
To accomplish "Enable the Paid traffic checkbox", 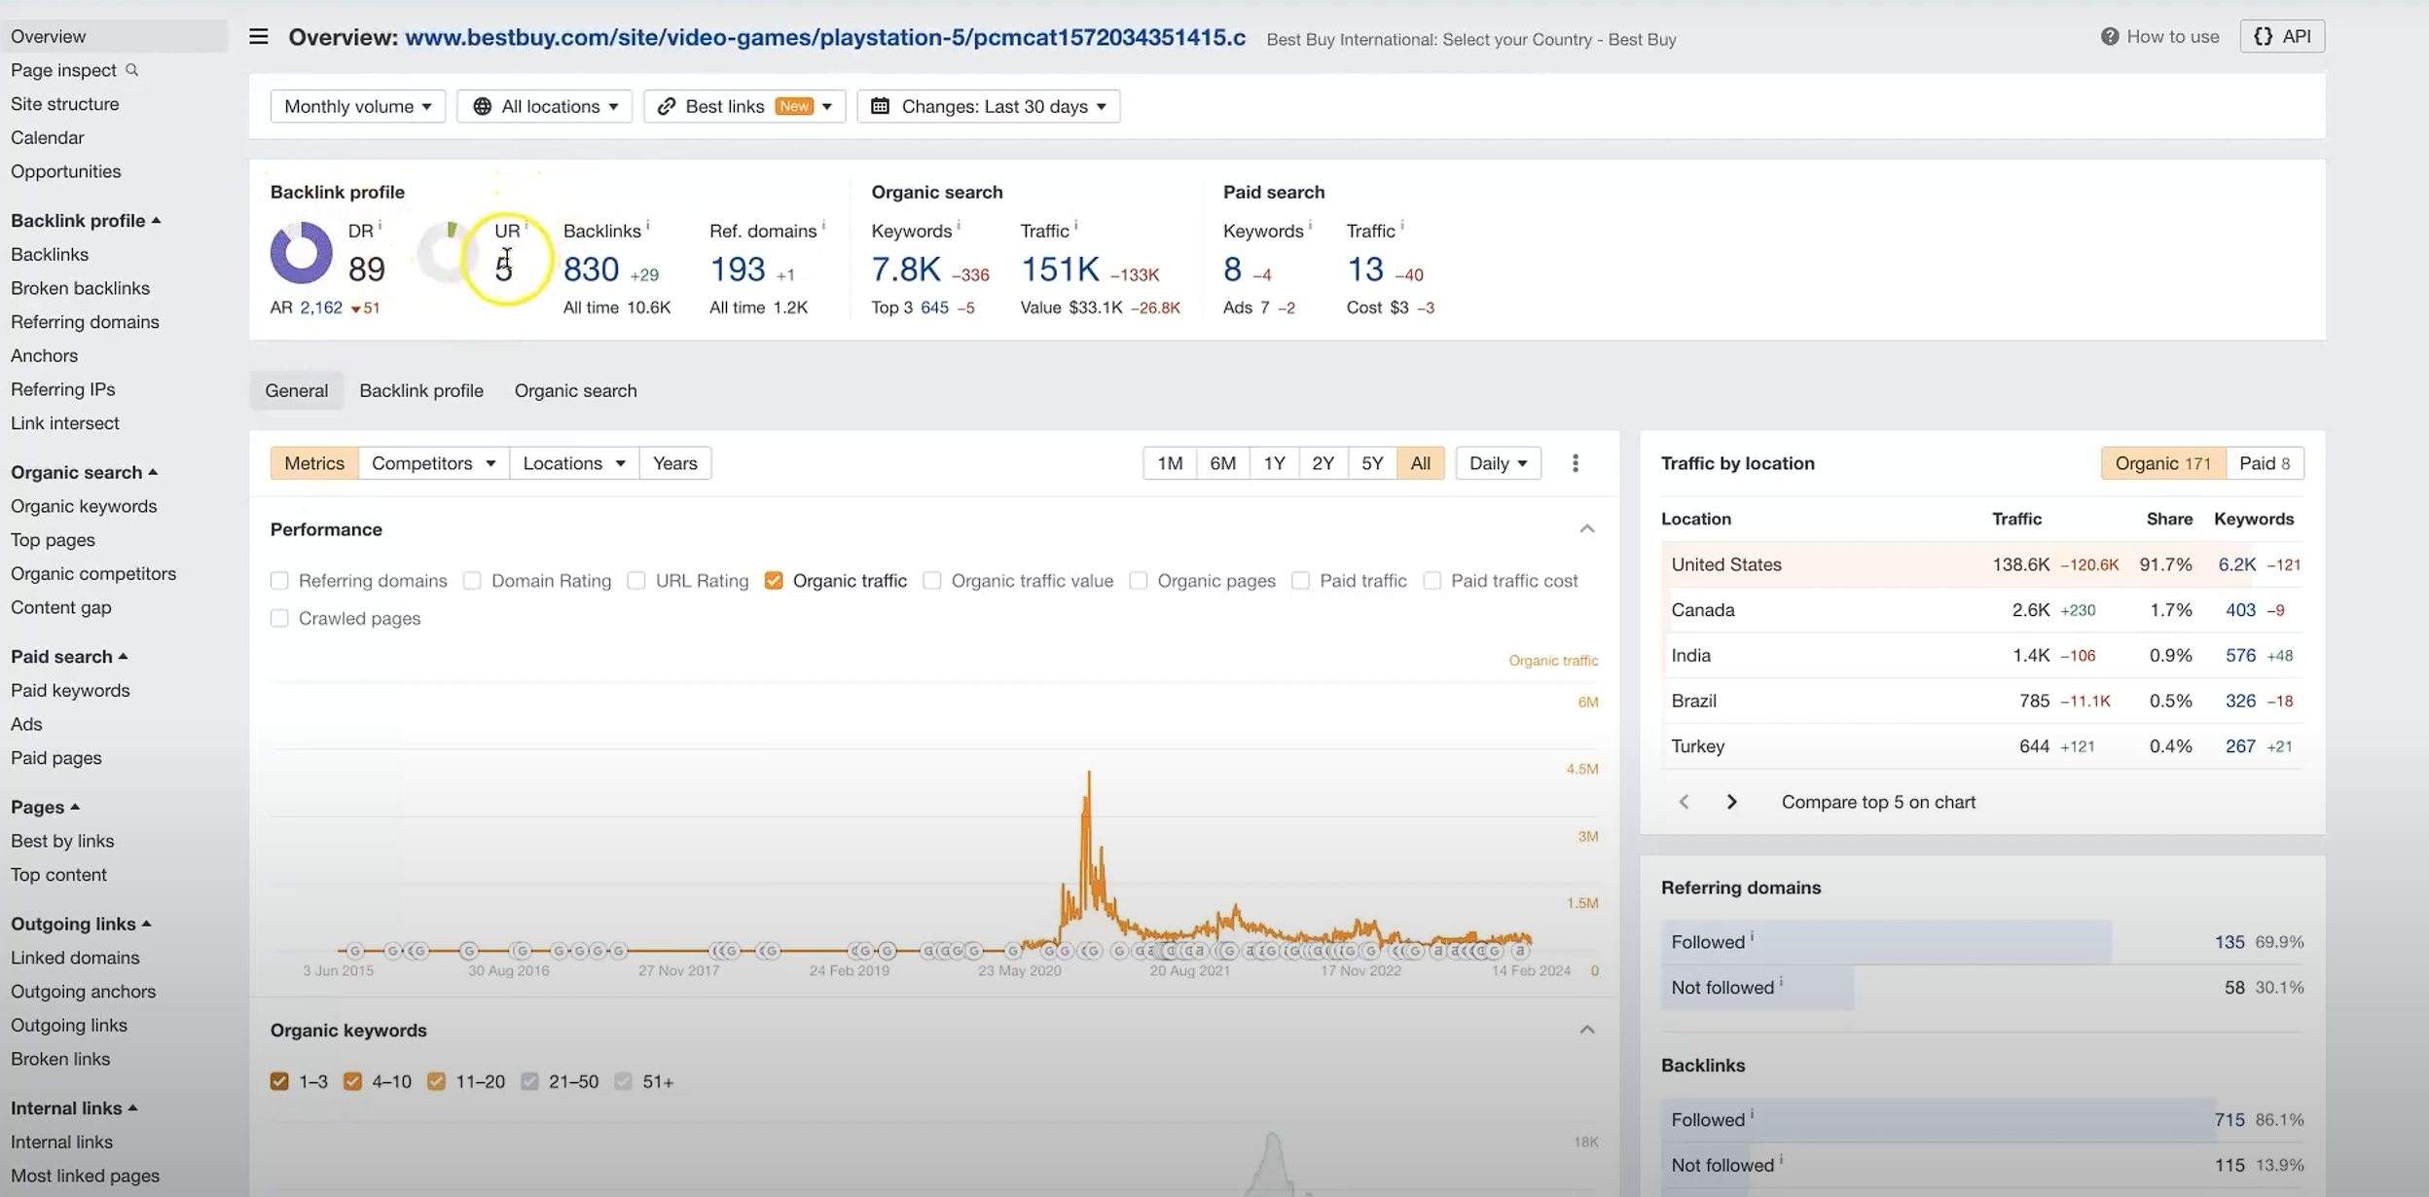I will (x=1300, y=580).
